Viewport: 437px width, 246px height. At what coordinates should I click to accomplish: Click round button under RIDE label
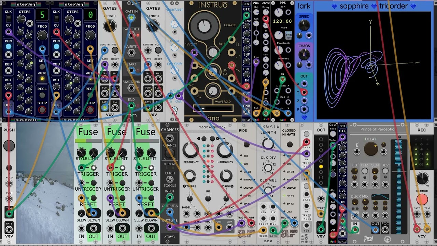(247, 145)
